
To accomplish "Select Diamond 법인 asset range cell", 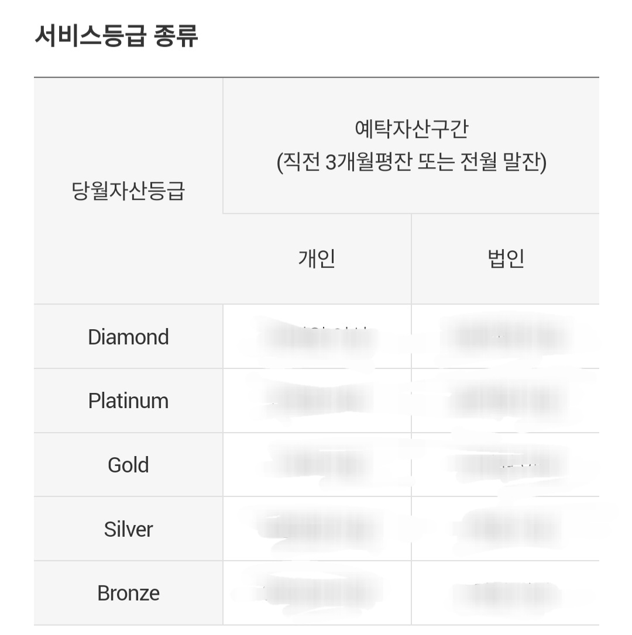I will (x=506, y=337).
